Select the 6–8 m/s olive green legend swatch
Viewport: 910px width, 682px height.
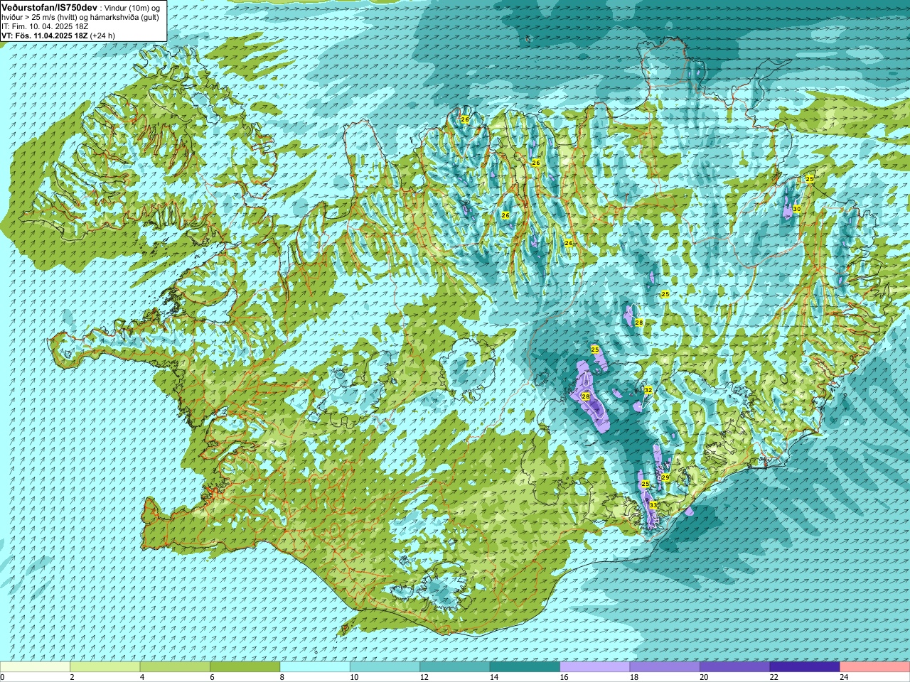245,667
